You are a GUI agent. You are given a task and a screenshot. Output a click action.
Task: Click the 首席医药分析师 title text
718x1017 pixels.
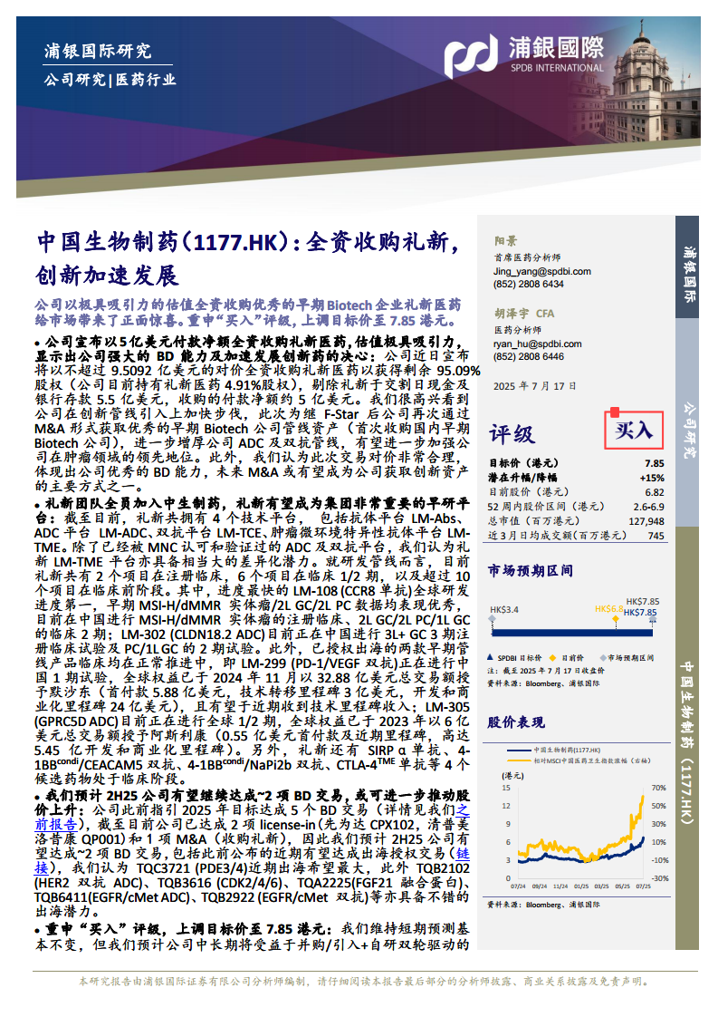[528, 257]
